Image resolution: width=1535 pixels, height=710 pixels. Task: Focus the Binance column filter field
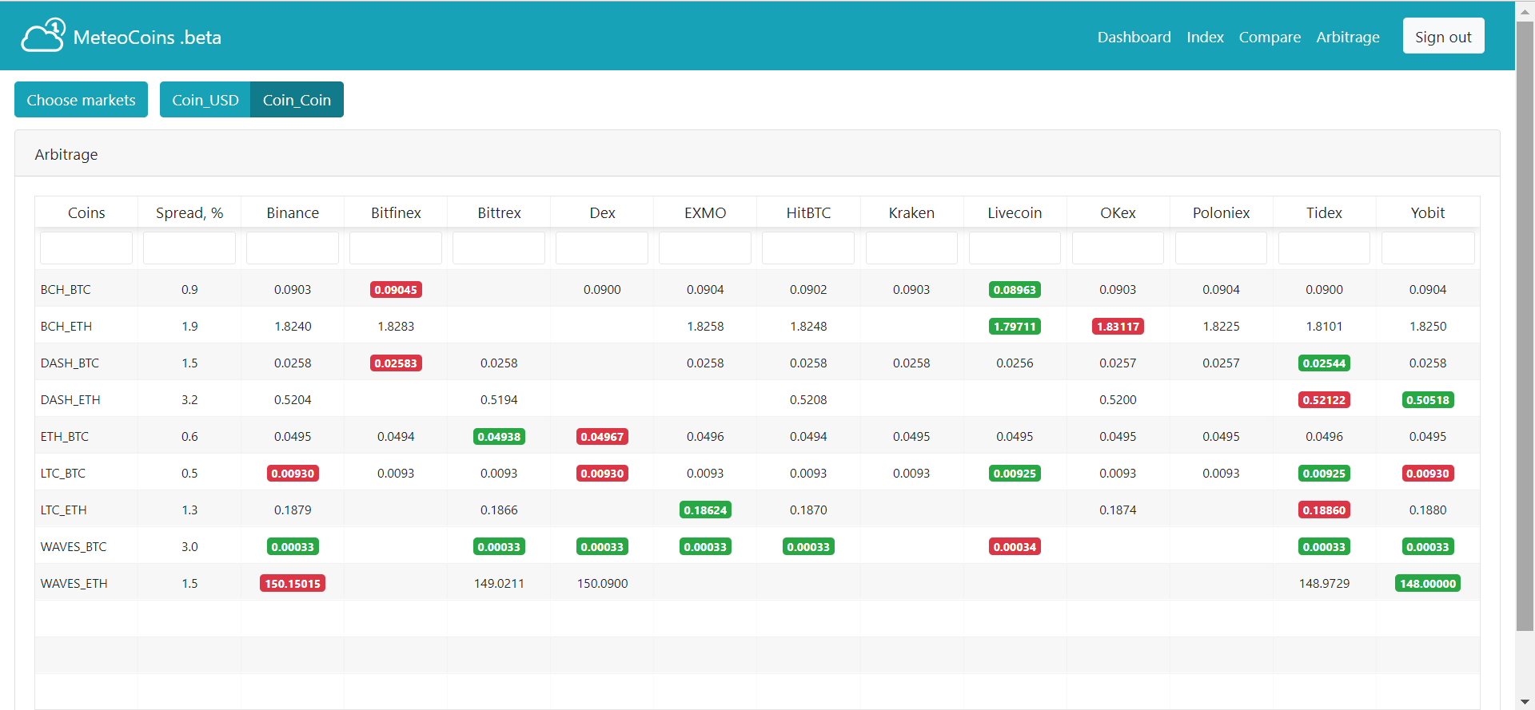tap(293, 248)
